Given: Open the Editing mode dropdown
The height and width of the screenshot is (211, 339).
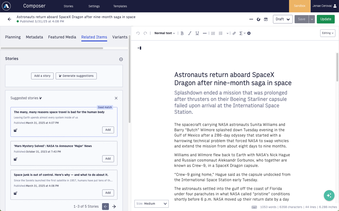Looking at the screenshot, I should [328, 33].
